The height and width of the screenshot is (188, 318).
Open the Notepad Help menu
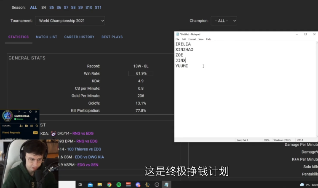[208, 39]
